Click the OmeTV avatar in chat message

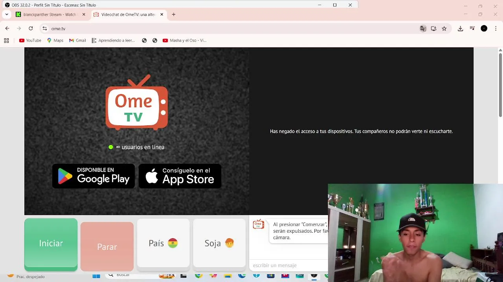coord(258,224)
